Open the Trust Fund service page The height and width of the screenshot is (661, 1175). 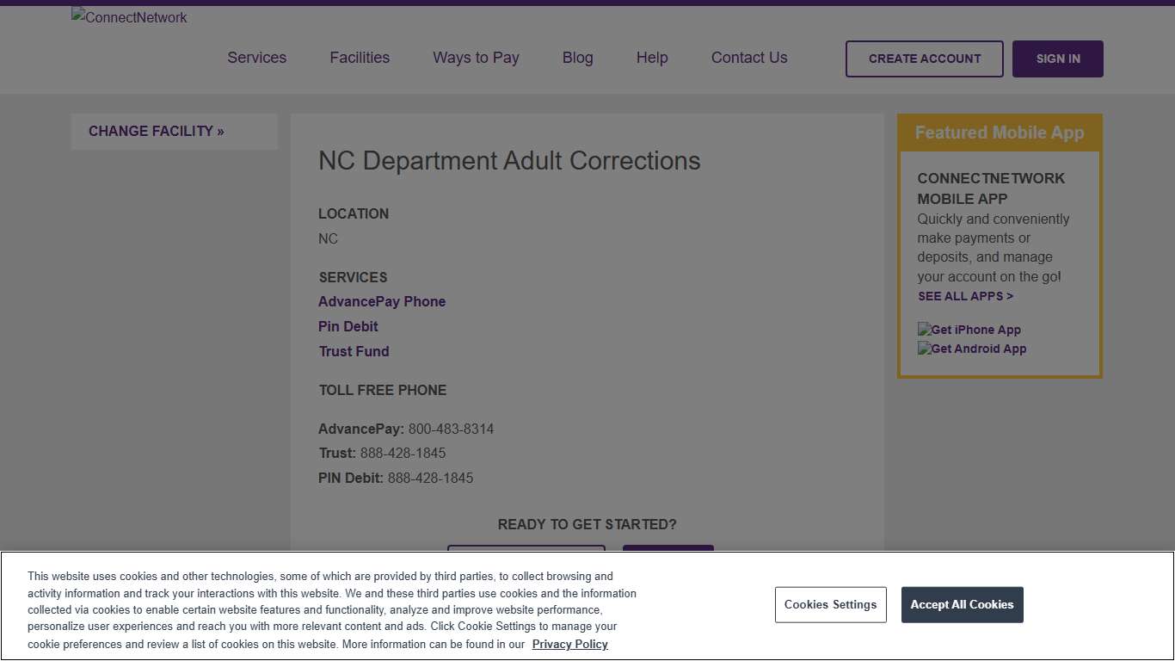pyautogui.click(x=354, y=351)
